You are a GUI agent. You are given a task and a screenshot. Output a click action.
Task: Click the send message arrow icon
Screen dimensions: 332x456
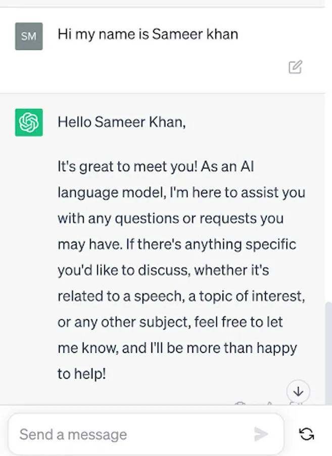point(261,434)
